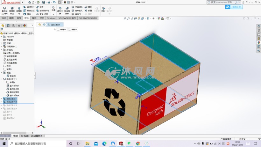Screen dimensions: 261x147
Task: Expand the 方程式 equations node
Action: pyautogui.click(x=2, y=50)
